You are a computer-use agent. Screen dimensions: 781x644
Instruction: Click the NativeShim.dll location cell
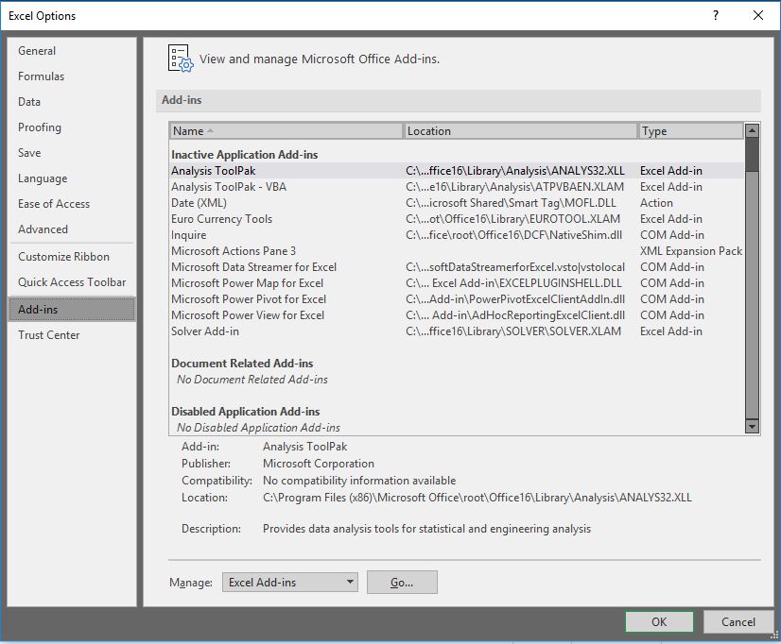pos(514,235)
